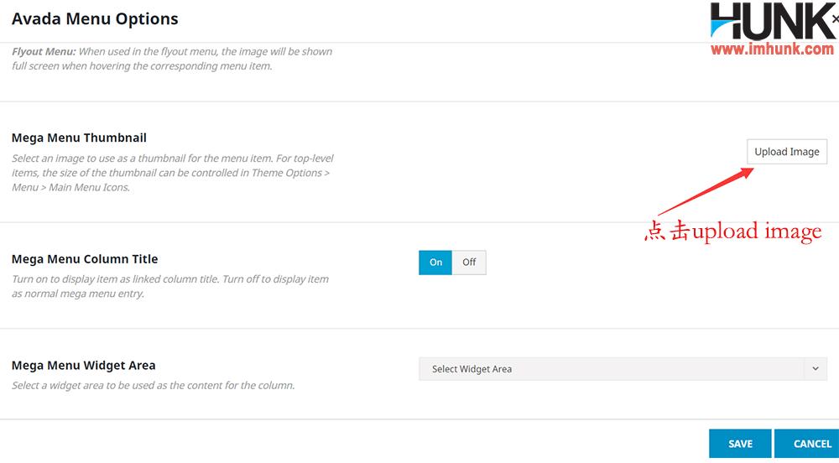Click the widget area dropdown chevron
839x463 pixels.
[x=816, y=369]
